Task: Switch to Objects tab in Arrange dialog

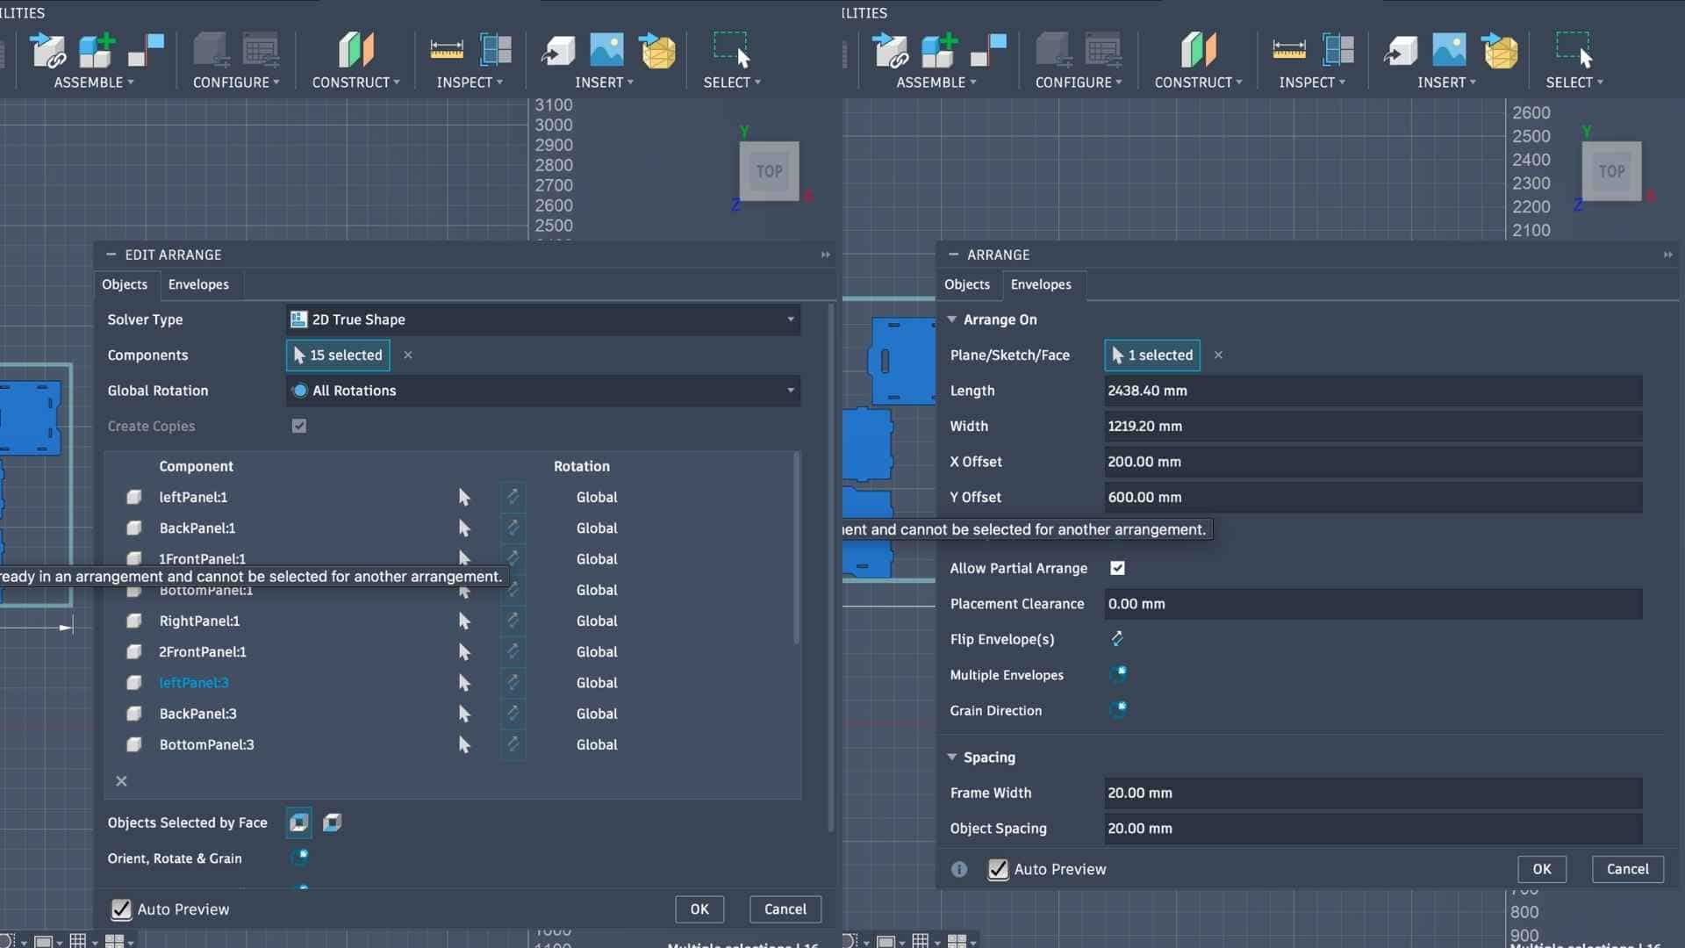Action: [x=966, y=284]
